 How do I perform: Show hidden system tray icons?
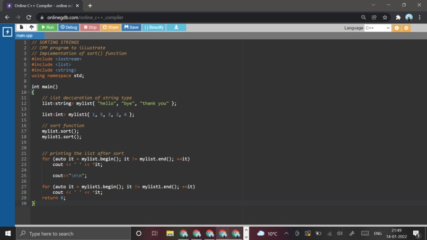tap(286, 234)
